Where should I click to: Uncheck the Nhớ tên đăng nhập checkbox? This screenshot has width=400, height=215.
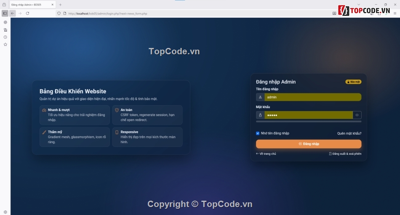[x=258, y=133]
